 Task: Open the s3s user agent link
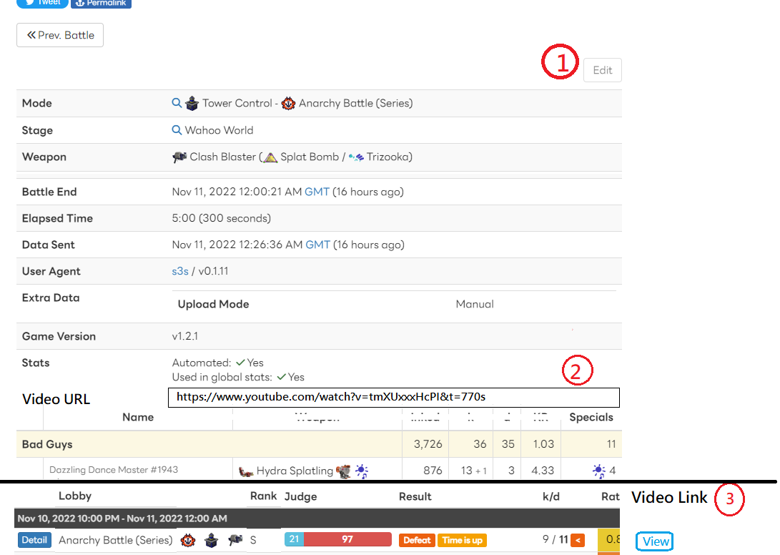180,271
